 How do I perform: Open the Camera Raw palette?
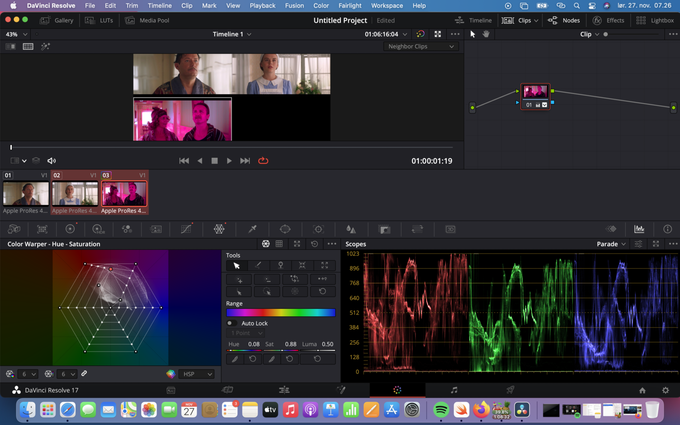tap(14, 229)
